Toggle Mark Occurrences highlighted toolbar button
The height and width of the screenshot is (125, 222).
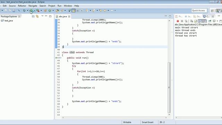(74, 10)
